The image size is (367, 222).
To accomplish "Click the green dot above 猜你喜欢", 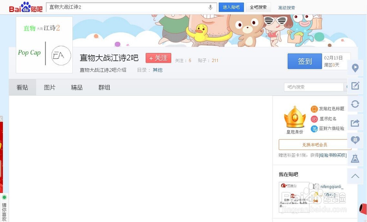I will pos(4,197).
